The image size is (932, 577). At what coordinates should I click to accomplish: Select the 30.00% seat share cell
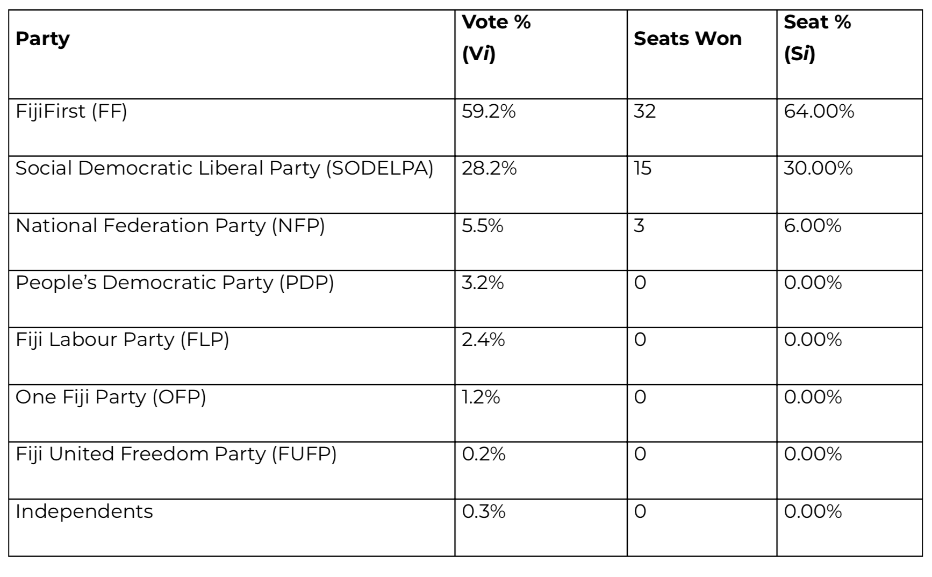[818, 169]
